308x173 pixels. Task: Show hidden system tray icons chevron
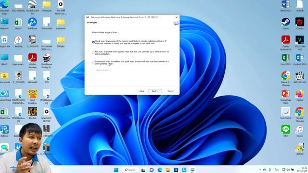(x=260, y=170)
